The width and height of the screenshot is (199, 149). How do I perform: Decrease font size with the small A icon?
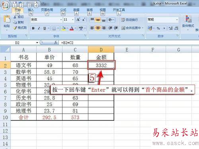point(84,20)
